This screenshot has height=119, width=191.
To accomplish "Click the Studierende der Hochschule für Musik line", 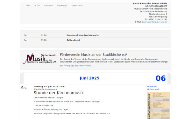I will pyautogui.click(x=67, y=102).
